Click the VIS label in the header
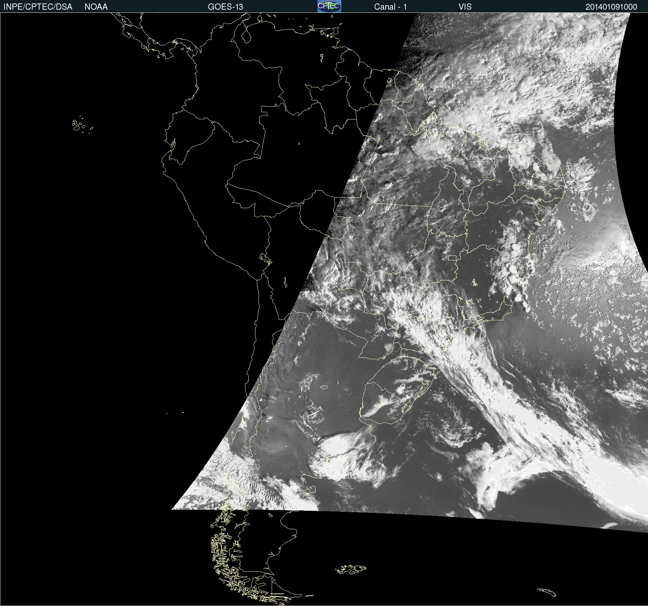The width and height of the screenshot is (648, 606). point(465,7)
